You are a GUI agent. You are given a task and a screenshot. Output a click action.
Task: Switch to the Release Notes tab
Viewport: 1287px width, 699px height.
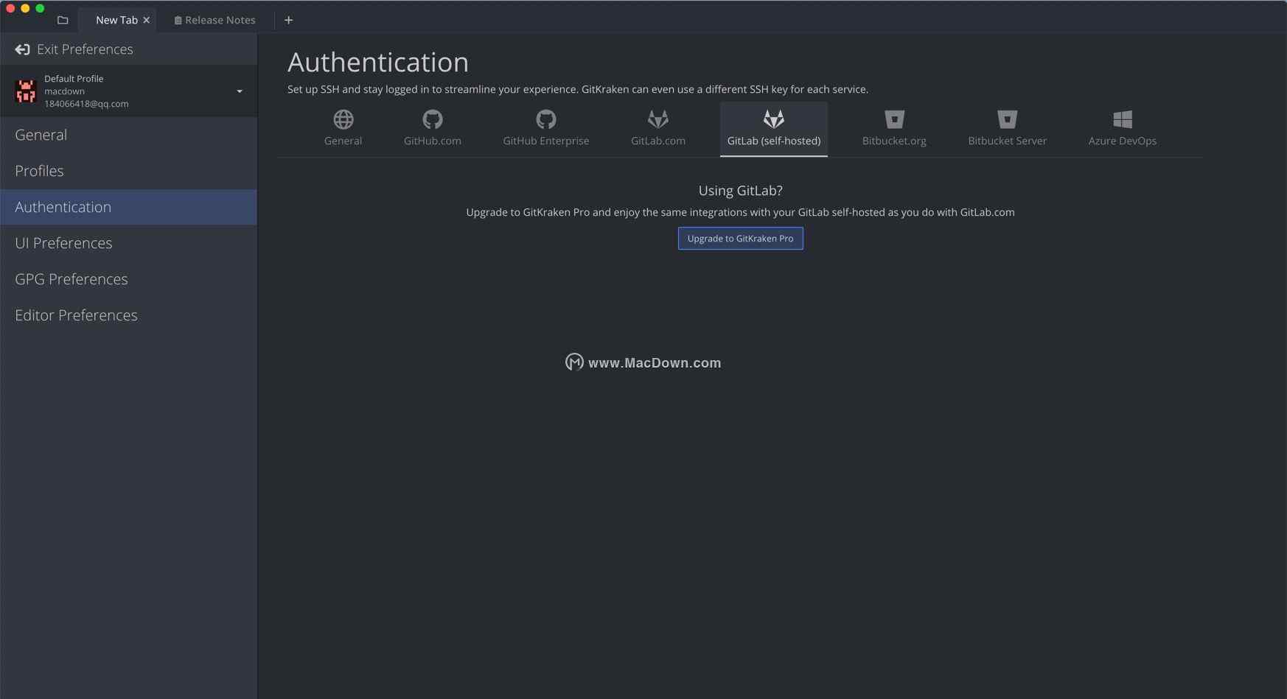[x=214, y=20]
